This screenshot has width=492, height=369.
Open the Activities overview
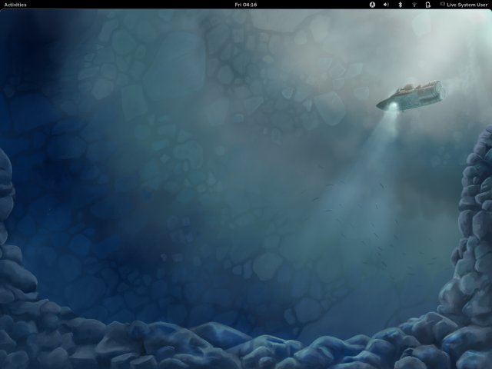15,5
